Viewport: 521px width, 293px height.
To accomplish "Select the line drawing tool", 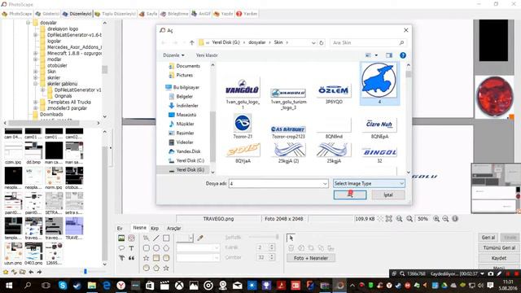I will click(156, 238).
